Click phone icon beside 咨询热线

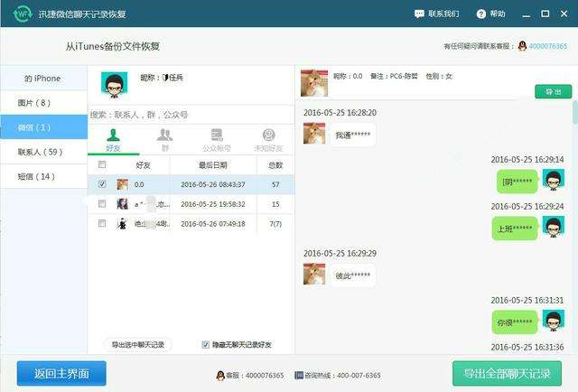coord(299,376)
